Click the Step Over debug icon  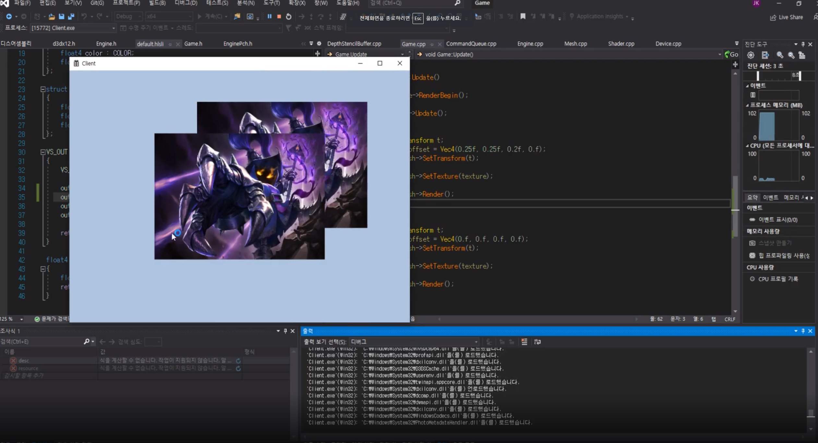321,16
